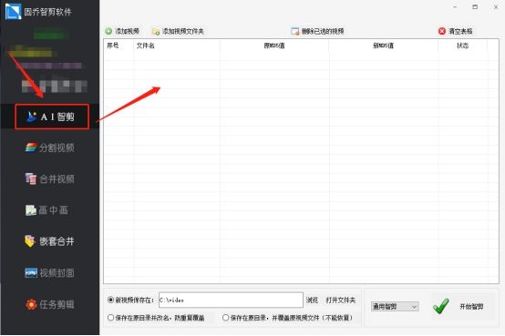Click the 分割视频 colorful layers icon
505x336 pixels.
(x=31, y=148)
